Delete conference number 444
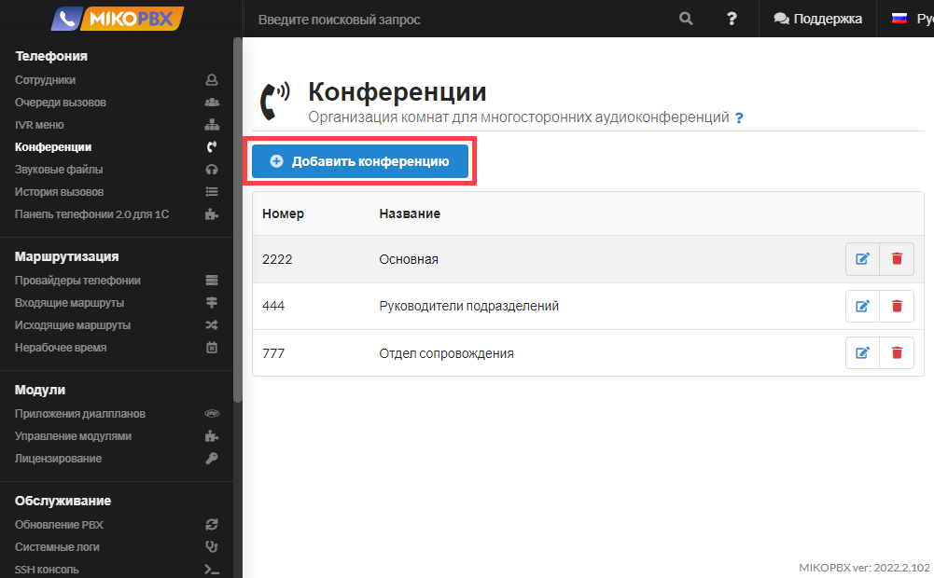 pos(897,306)
